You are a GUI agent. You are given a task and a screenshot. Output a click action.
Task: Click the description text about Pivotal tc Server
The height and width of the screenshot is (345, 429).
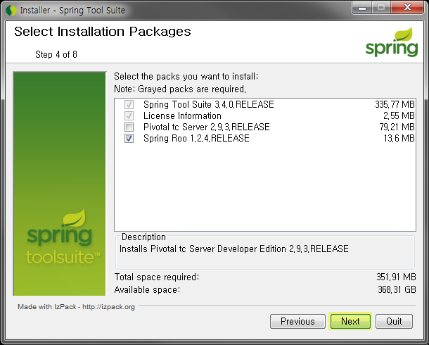point(234,249)
